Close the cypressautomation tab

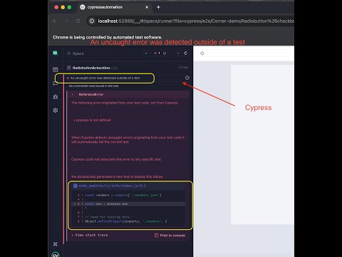pos(147,7)
